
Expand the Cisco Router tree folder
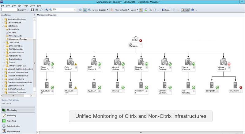coord(4,42)
